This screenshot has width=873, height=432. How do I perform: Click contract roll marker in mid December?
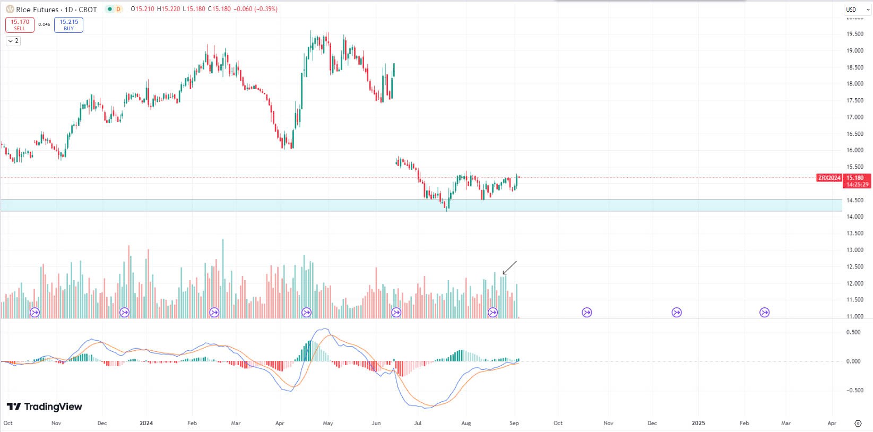(x=124, y=313)
